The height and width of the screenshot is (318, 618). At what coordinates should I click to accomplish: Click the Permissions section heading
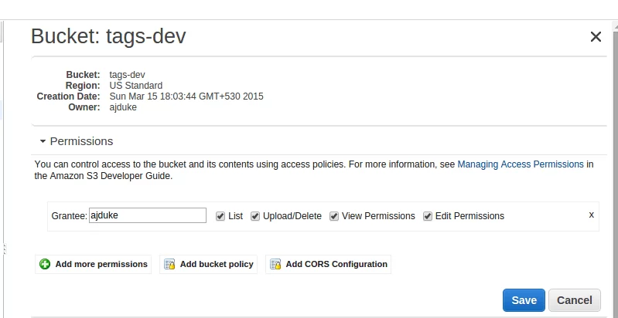[81, 141]
